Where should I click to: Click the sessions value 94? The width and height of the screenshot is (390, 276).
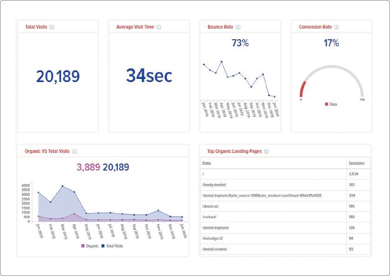351,239
